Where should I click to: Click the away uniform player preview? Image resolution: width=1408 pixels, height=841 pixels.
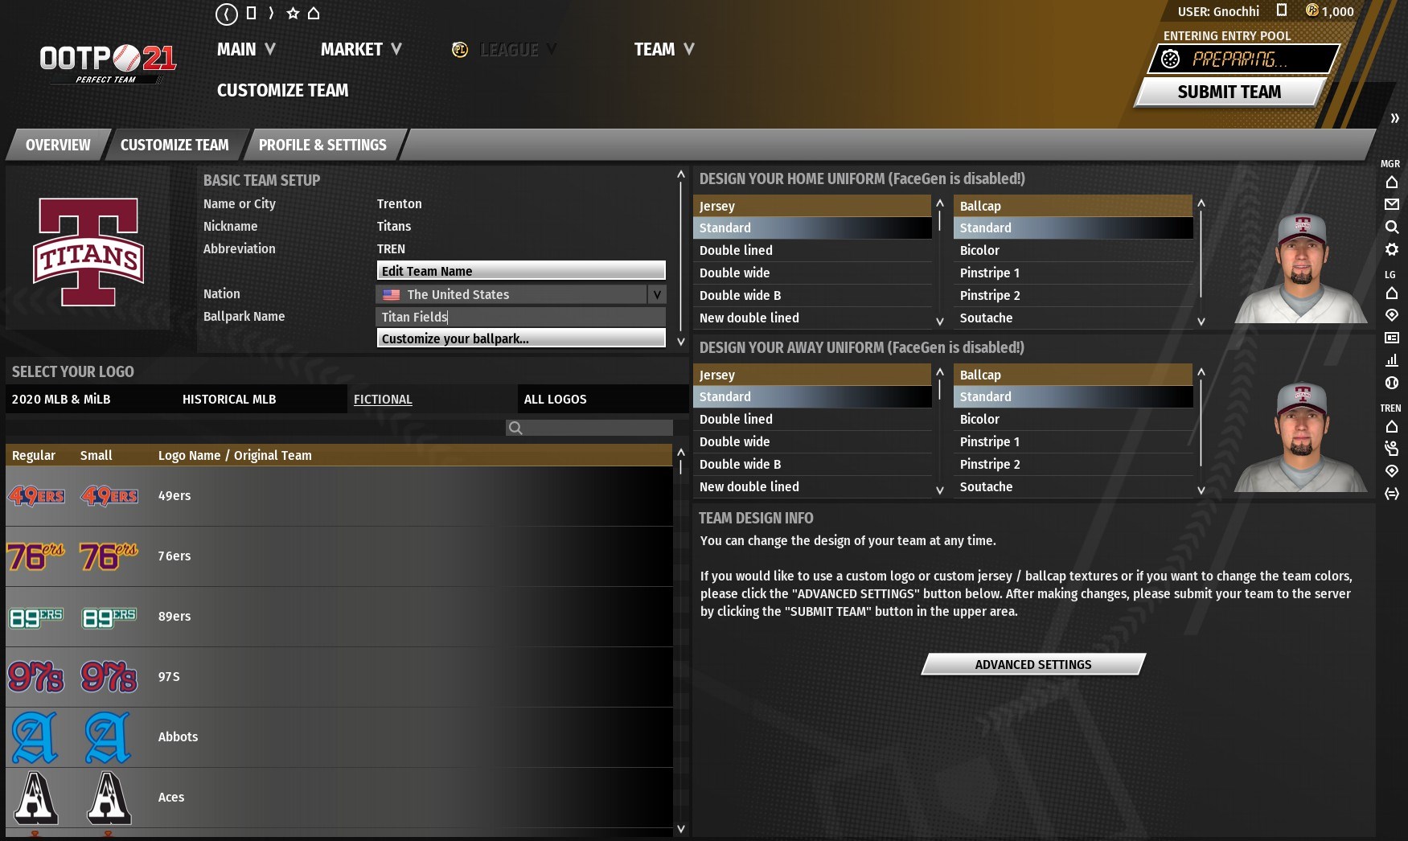(1302, 437)
